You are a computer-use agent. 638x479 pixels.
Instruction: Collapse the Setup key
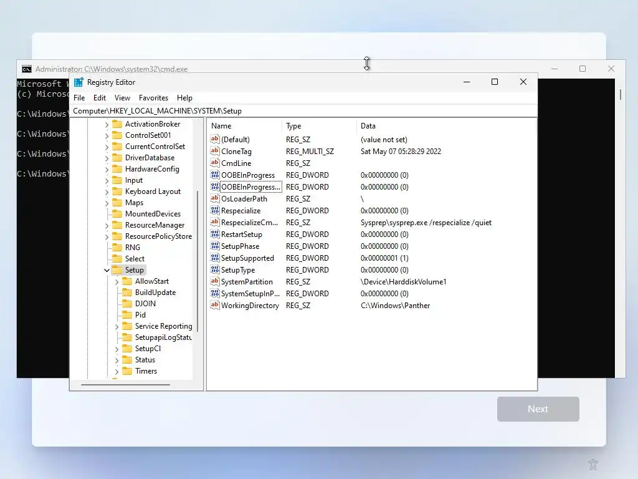107,270
